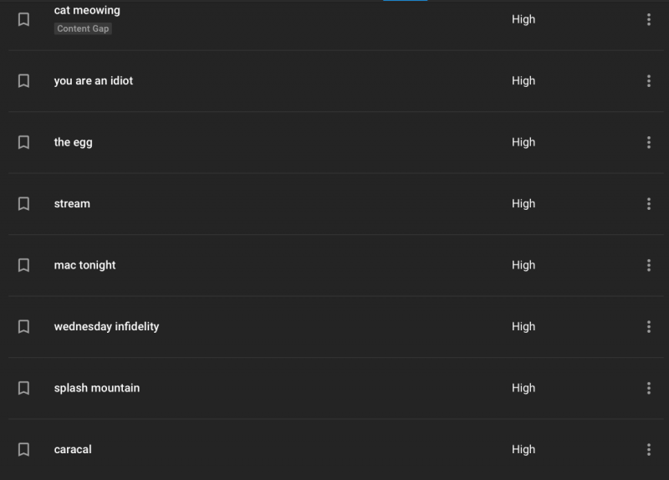The height and width of the screenshot is (480, 669).
Task: Bookmark the 'cat meowing' search term
Action: click(23, 19)
